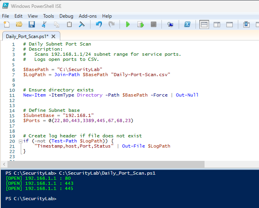
Task: Clear the console pane with the wiper icon
Action: [82, 24]
